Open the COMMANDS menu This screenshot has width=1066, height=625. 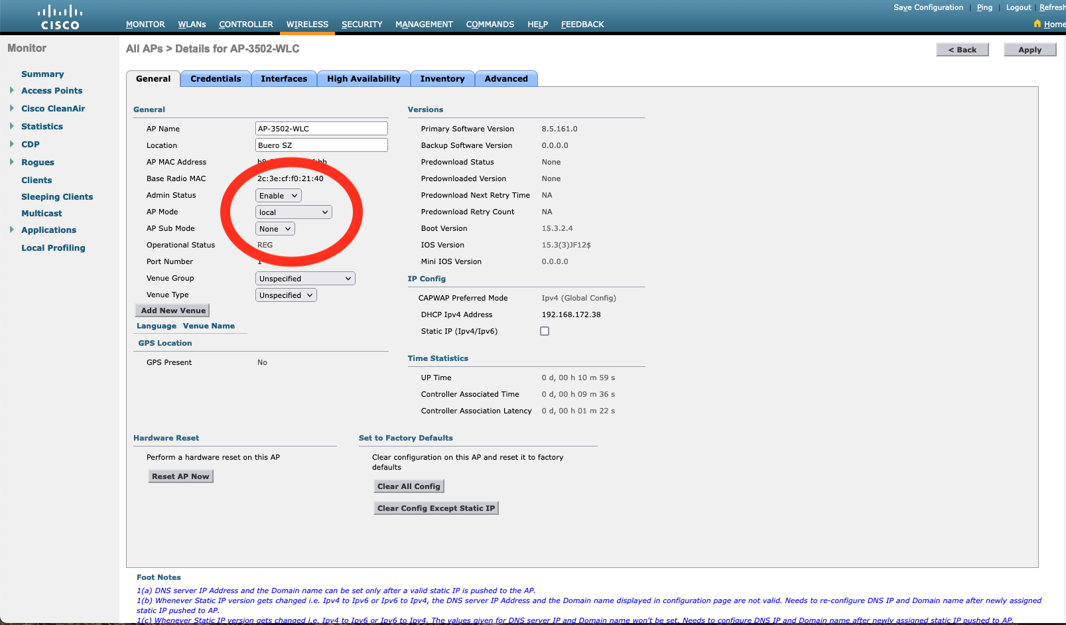[x=490, y=25]
